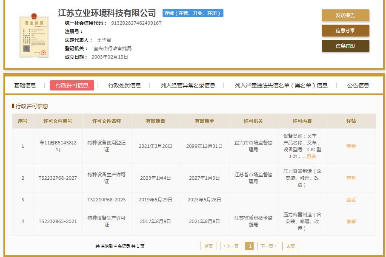Switch to the 基础信息 tab

tap(25, 85)
